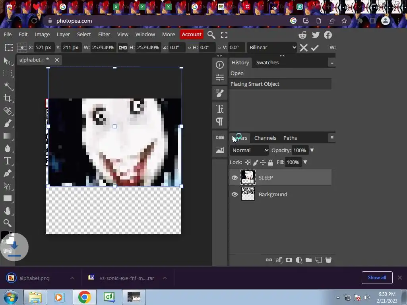Open the Info panel icon
This screenshot has width=407, height=305.
[219, 65]
